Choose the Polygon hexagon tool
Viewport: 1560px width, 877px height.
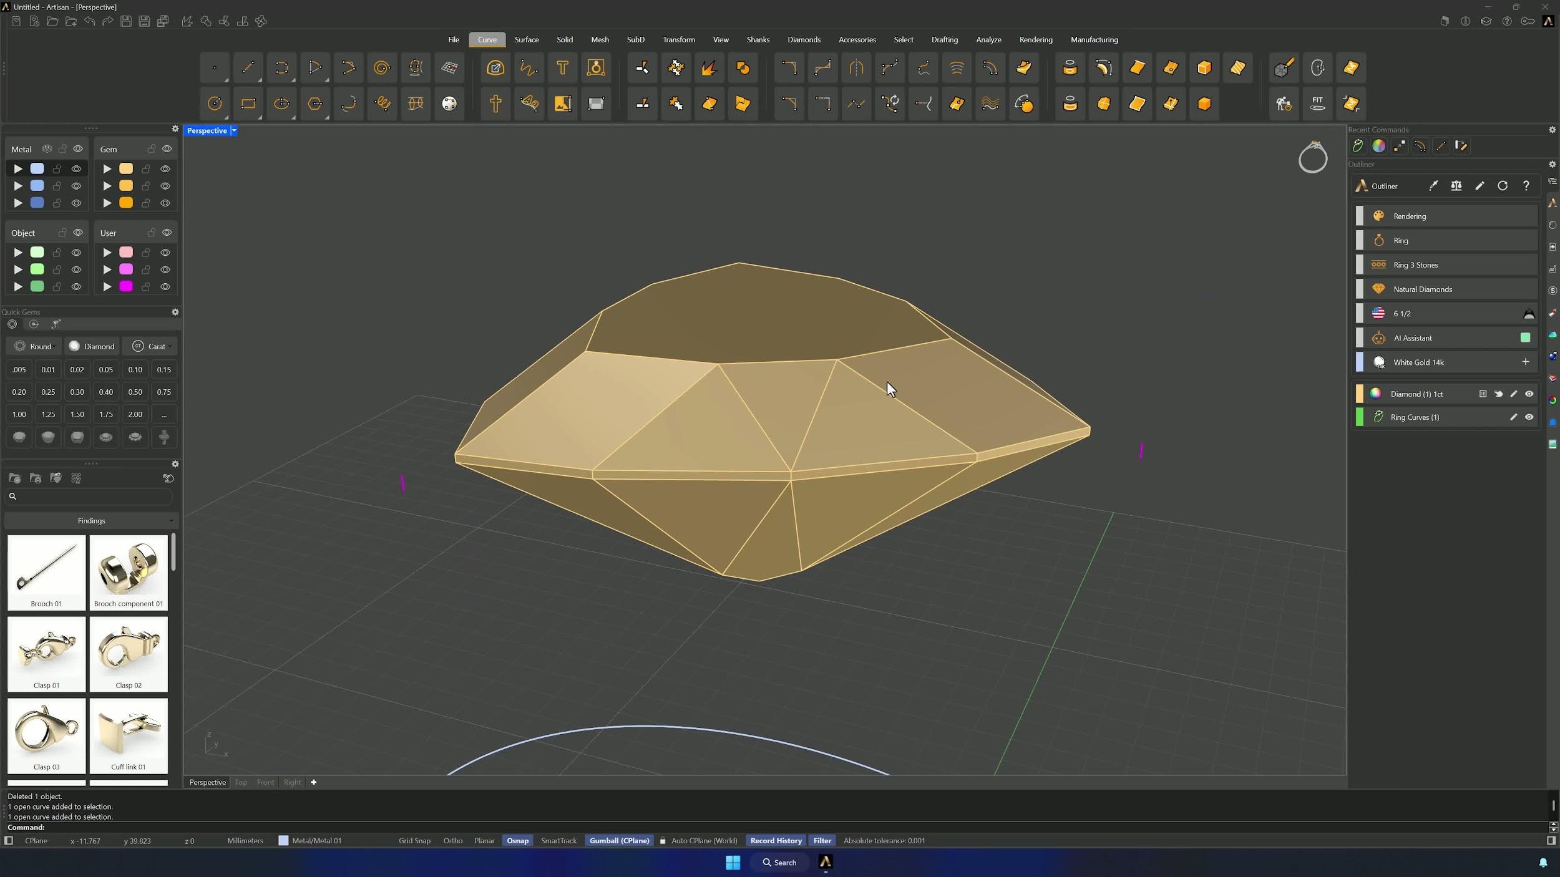[315, 104]
